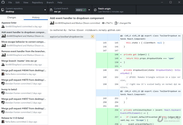
Task: Select the History tab
Action: [36, 18]
